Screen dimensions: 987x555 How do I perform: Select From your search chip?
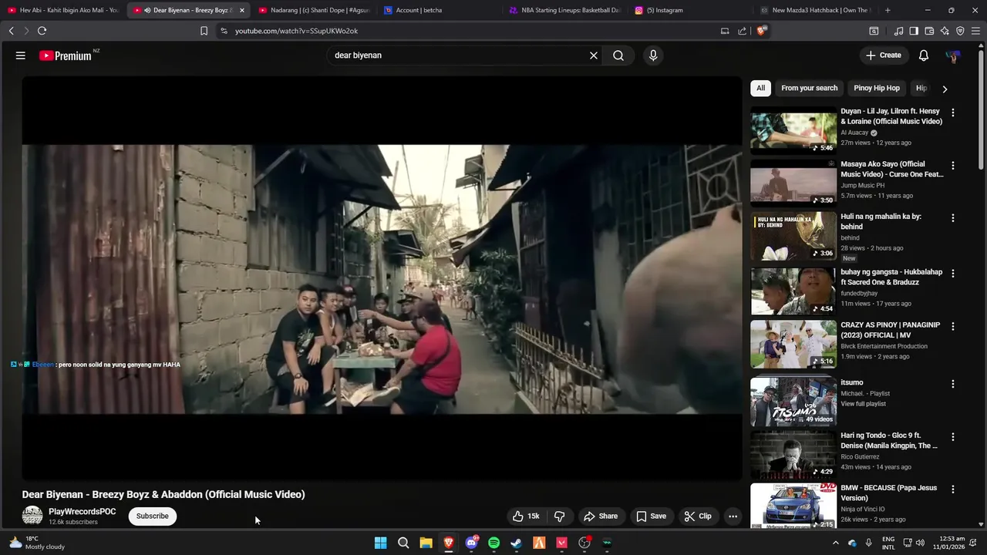point(809,88)
